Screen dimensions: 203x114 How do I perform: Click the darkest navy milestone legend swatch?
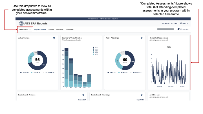[94, 47]
